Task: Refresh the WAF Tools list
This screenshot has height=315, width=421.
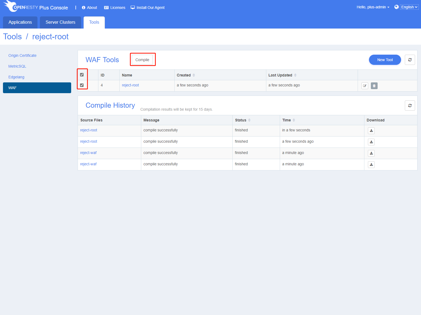Action: [410, 60]
